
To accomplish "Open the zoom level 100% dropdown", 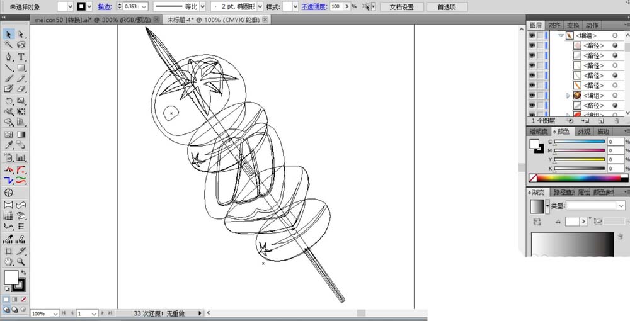I will pyautogui.click(x=55, y=313).
